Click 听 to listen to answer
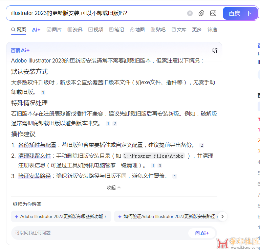The height and width of the screenshot is (250, 260). 215,50
